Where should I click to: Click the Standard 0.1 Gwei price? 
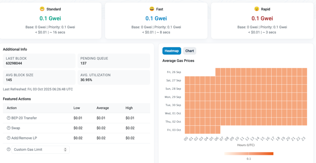pos(50,18)
